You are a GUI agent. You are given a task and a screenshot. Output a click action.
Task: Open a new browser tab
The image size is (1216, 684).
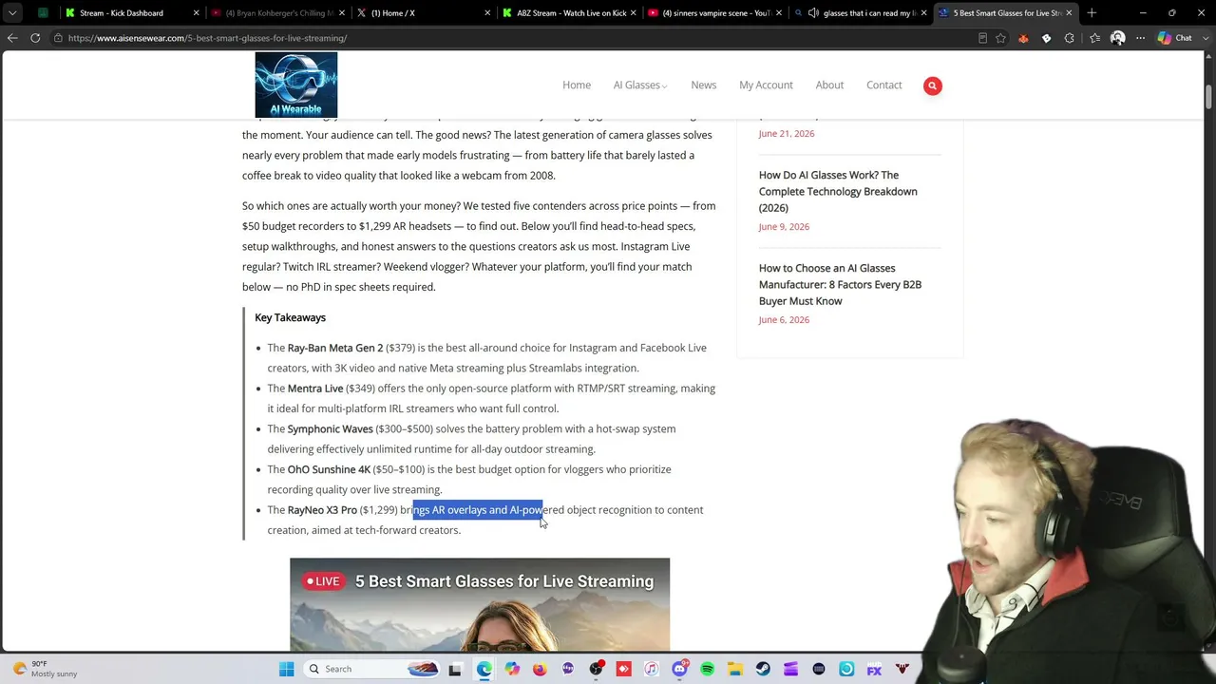(x=1092, y=13)
